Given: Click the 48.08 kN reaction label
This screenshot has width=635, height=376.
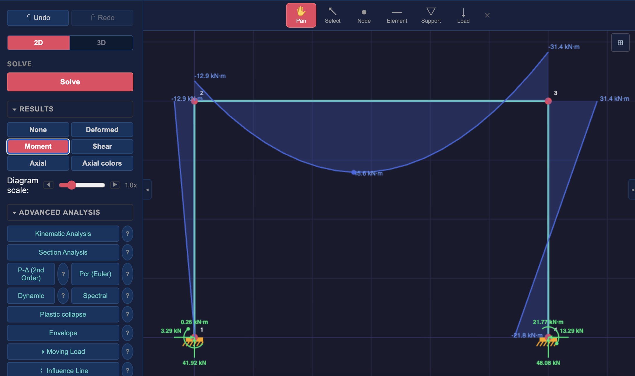Looking at the screenshot, I should coord(548,363).
